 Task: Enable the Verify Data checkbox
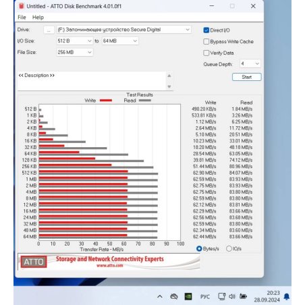[206, 53]
